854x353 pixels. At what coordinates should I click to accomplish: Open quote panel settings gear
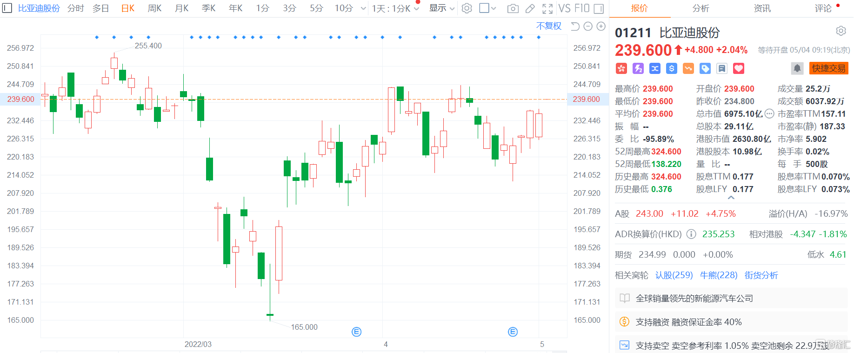tap(841, 31)
